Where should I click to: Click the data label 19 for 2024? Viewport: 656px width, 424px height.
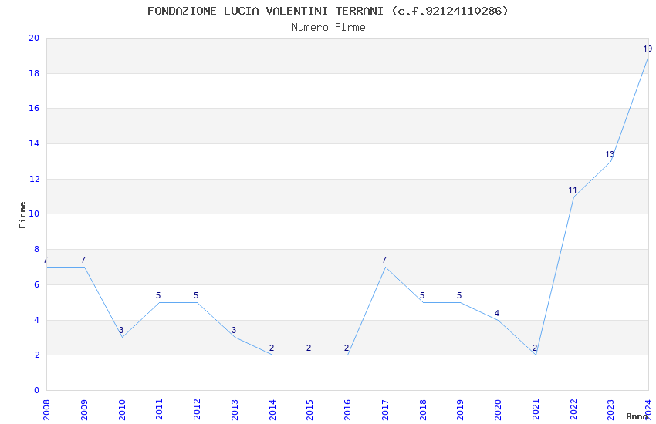point(648,49)
